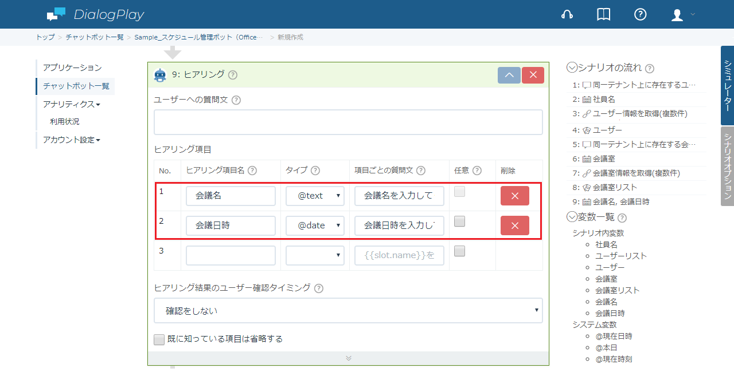Click the robot icon beside 9: ヒアリング
734x372 pixels.
coord(160,75)
